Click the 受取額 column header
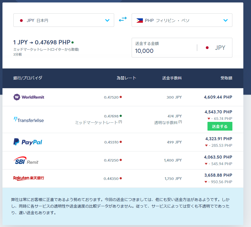Image resolution: width=251 pixels, height=227 pixels. 226,78
